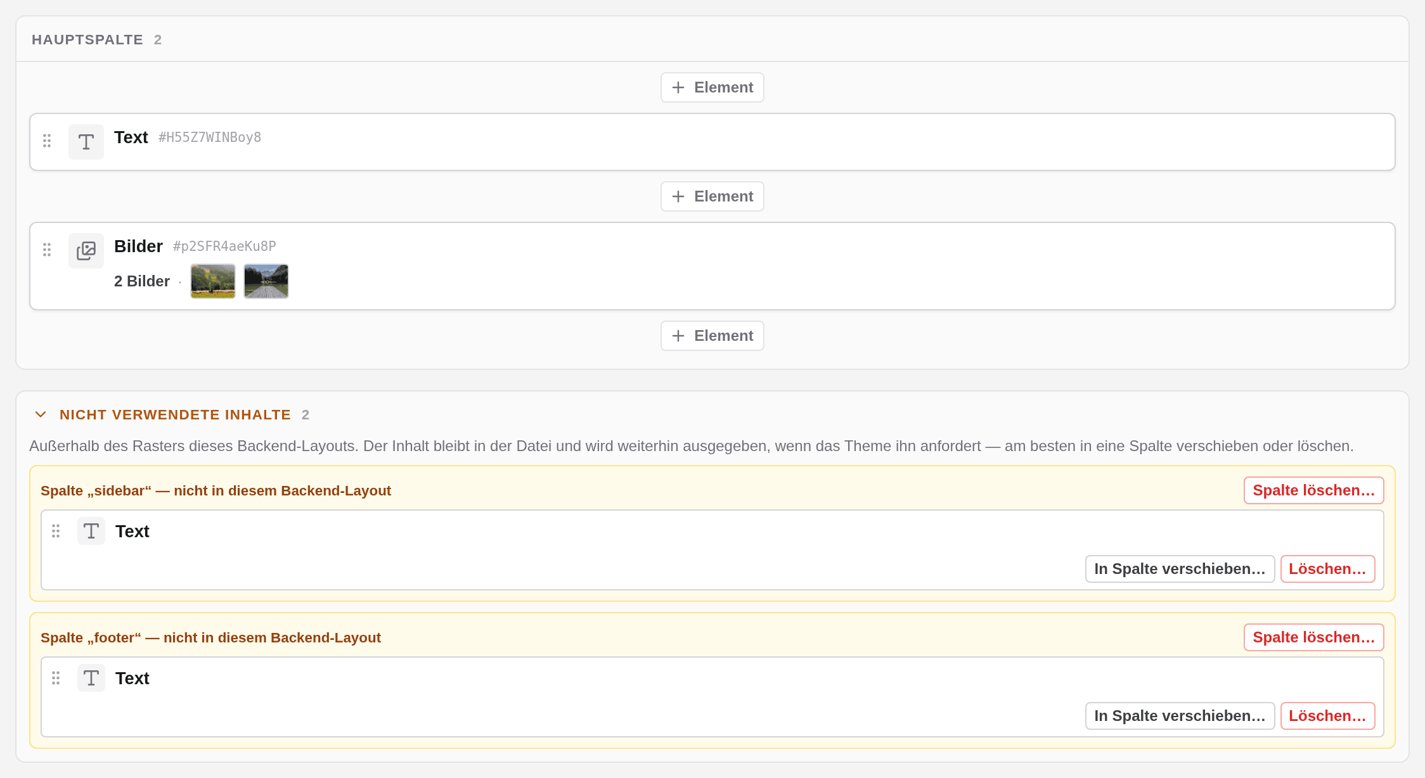This screenshot has width=1425, height=778.
Task: Click drag handle of sidebar Text element
Action: click(x=56, y=531)
